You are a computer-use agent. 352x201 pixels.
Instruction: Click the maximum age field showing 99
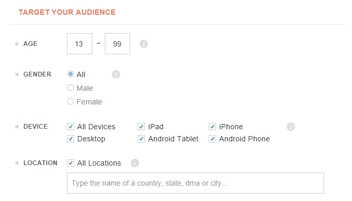(x=118, y=44)
